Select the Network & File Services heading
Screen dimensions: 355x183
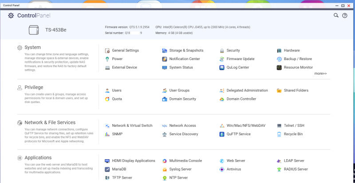point(50,122)
